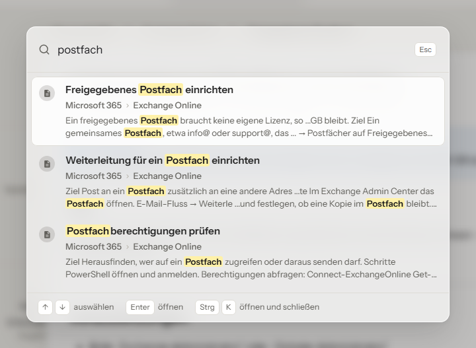Click breadcrumb chevron in Freigegebenes Postfach result
The width and height of the screenshot is (476, 348).
[x=128, y=106]
